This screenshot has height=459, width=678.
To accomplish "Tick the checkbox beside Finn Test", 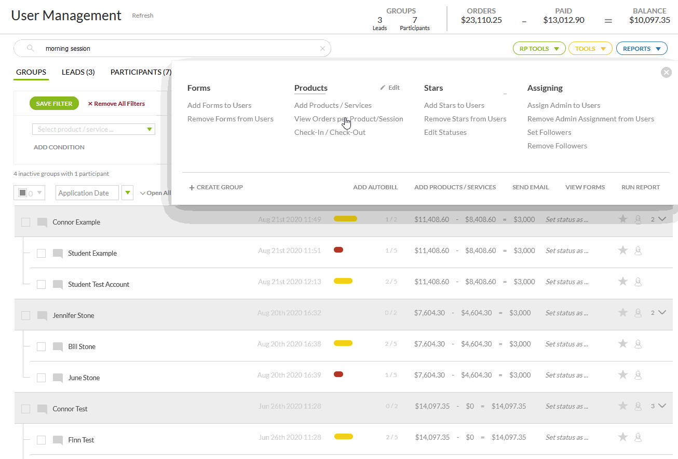I will (x=42, y=440).
